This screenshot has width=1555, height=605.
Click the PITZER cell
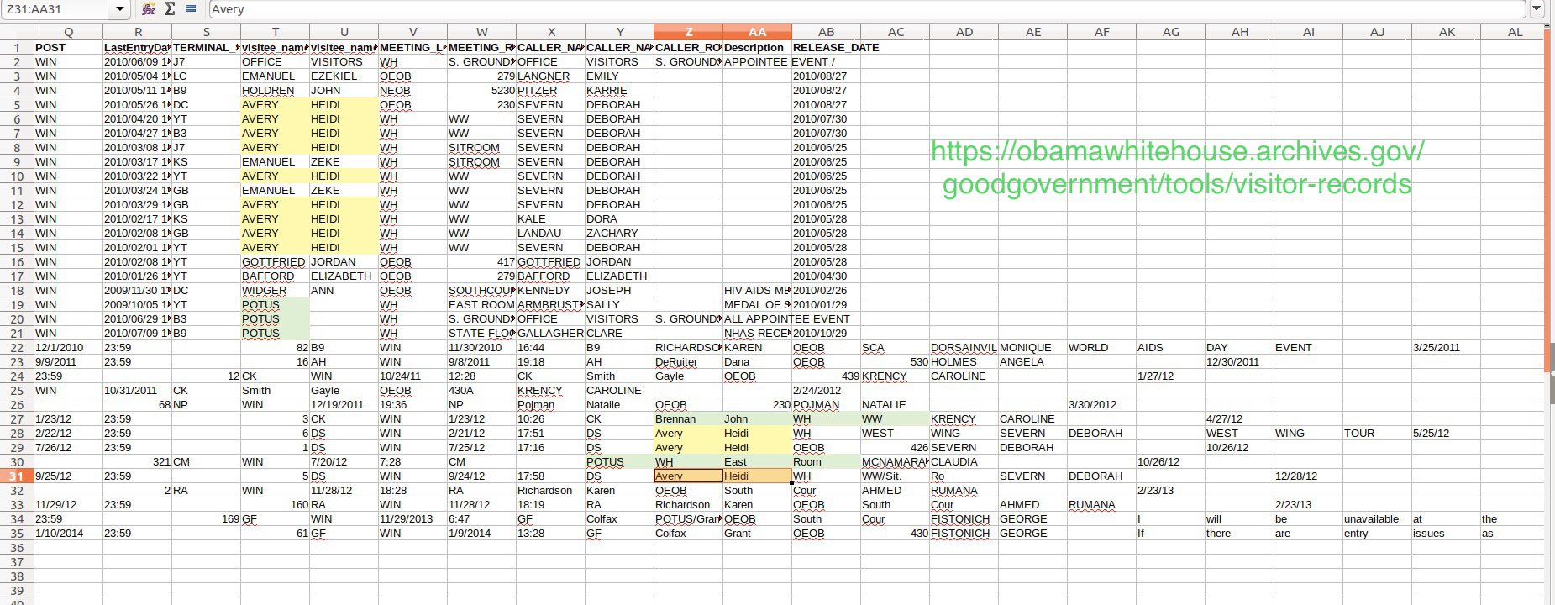coord(550,90)
